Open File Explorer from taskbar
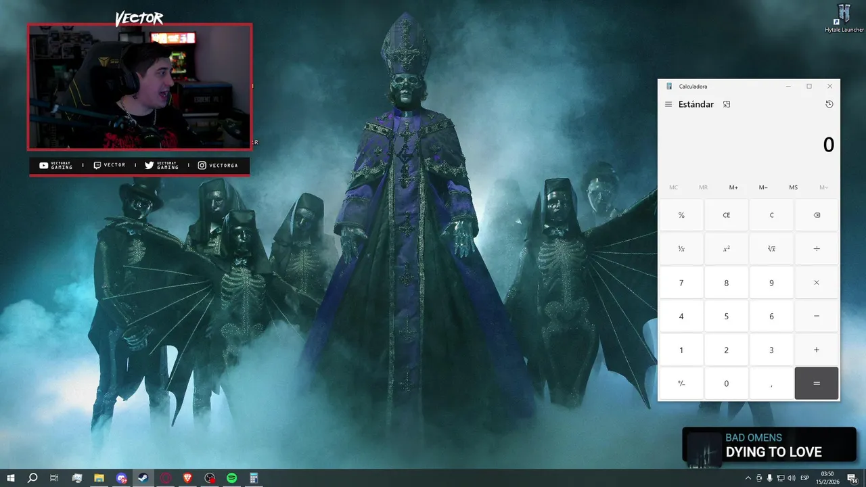The image size is (866, 487). [x=99, y=478]
